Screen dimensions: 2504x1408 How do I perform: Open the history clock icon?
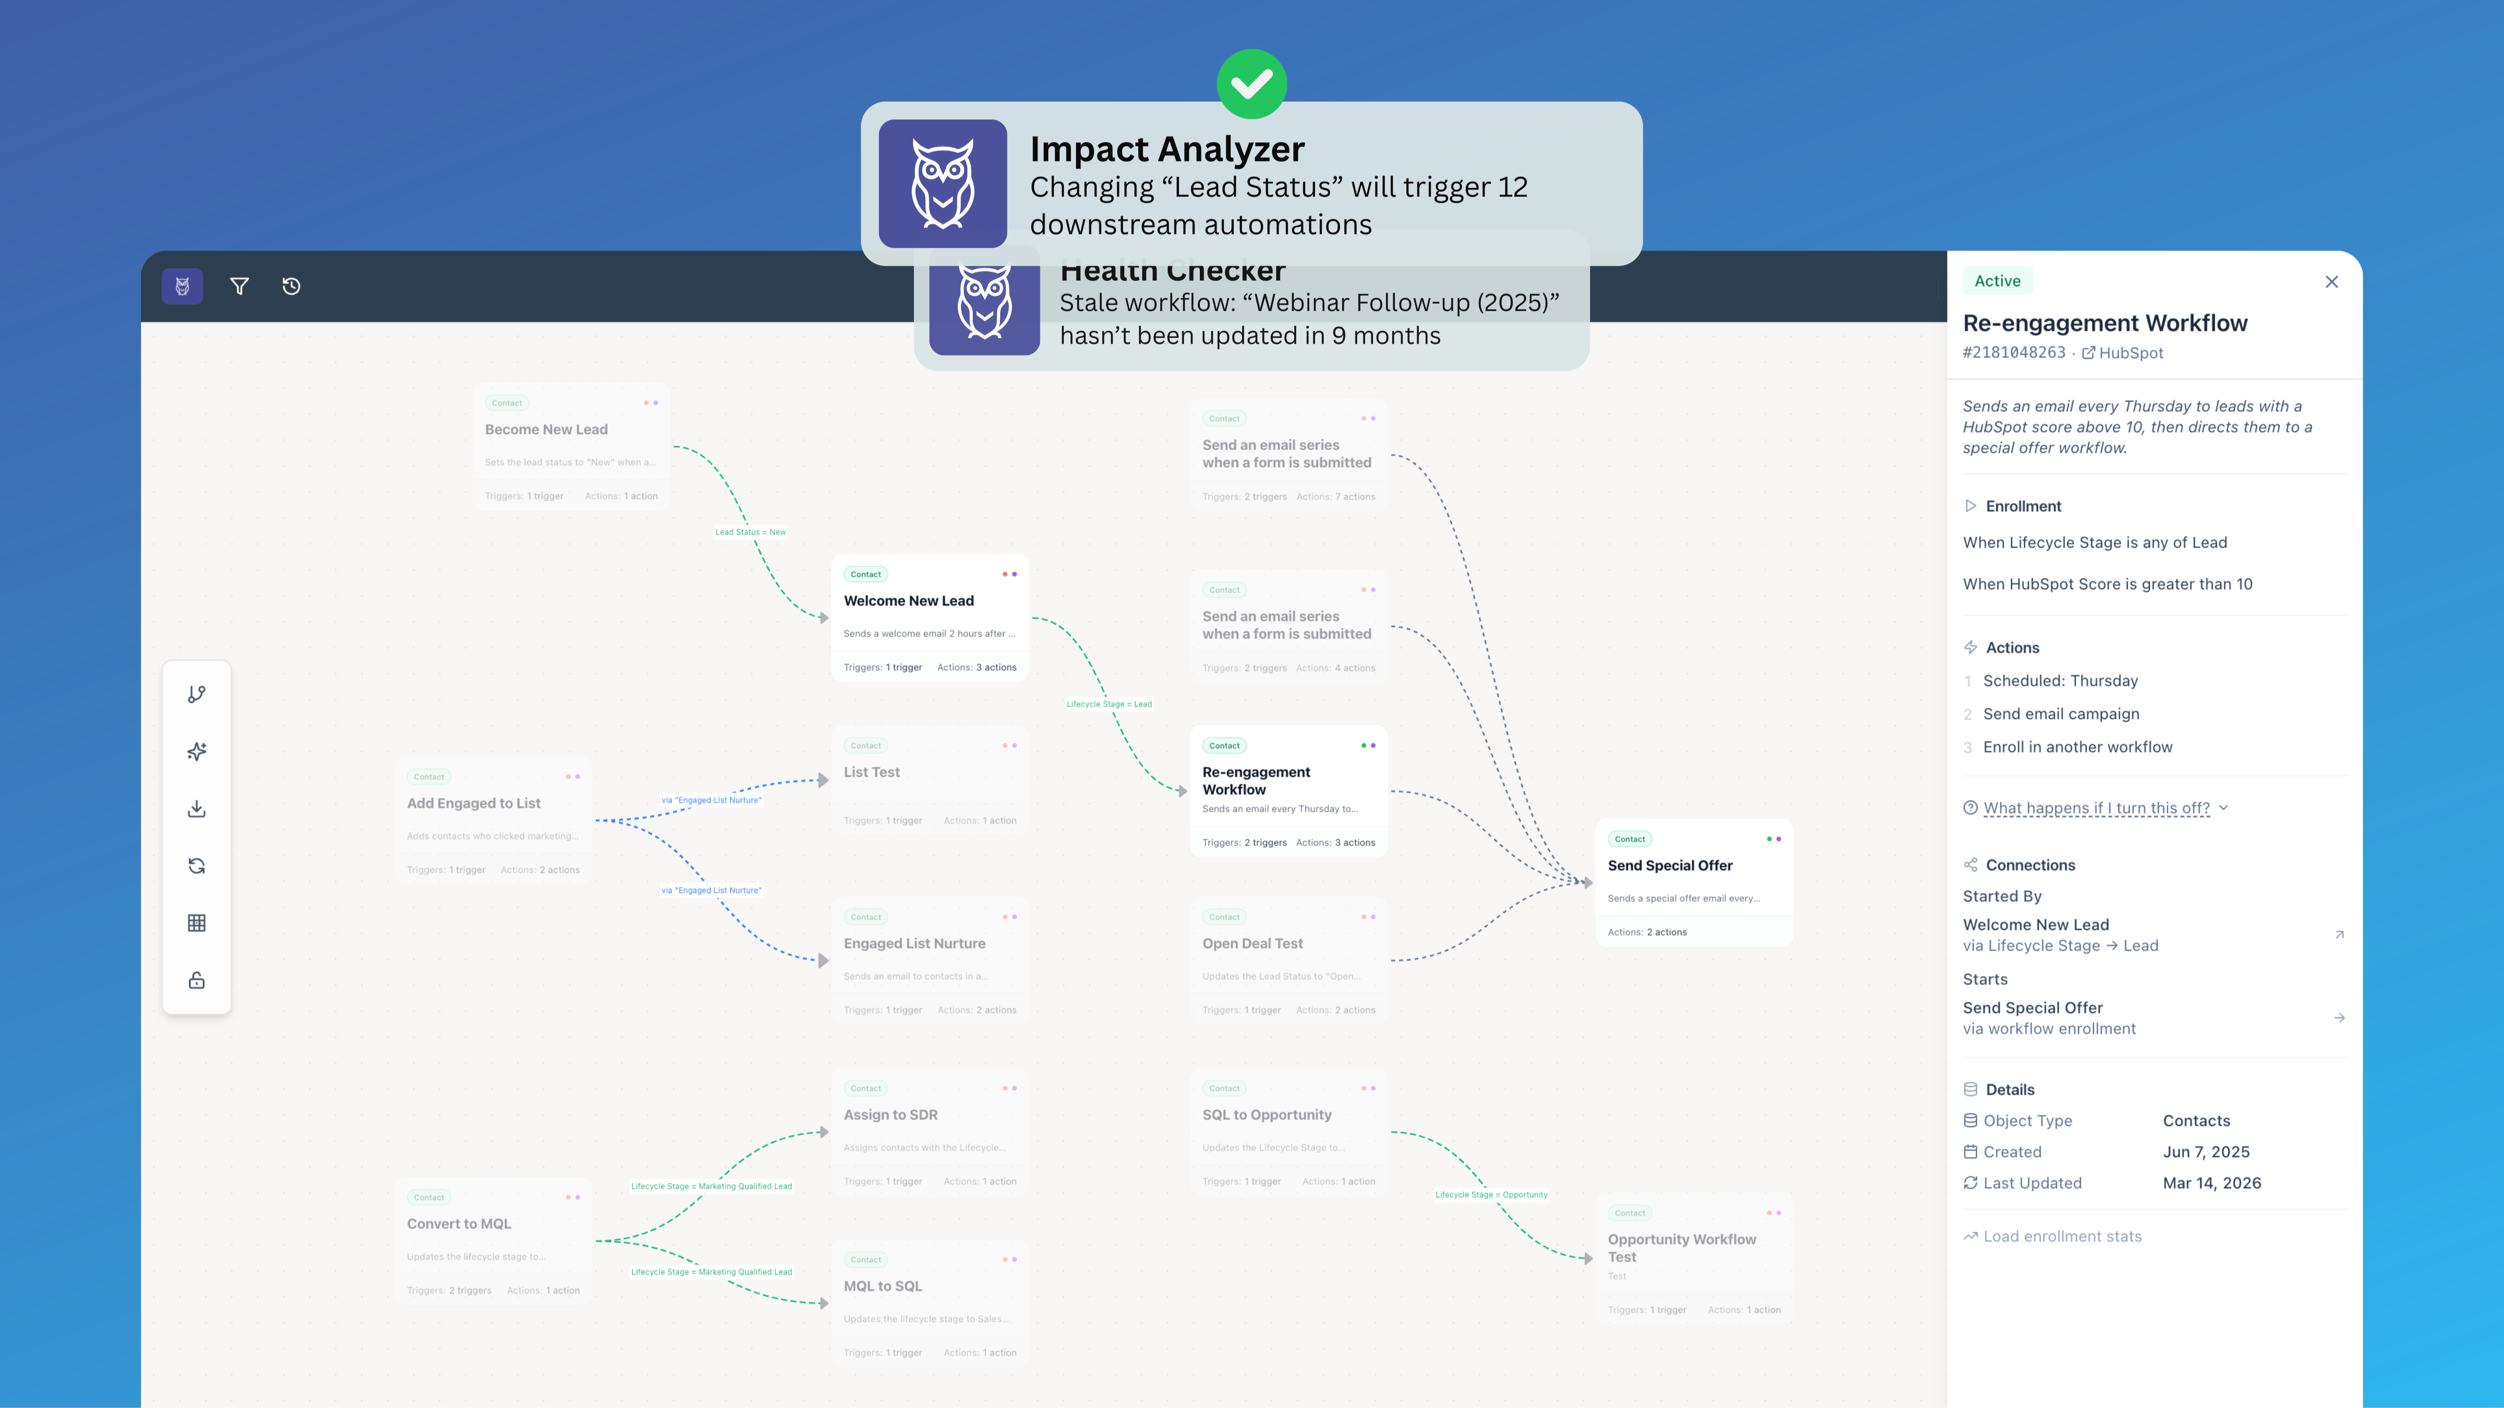[292, 286]
